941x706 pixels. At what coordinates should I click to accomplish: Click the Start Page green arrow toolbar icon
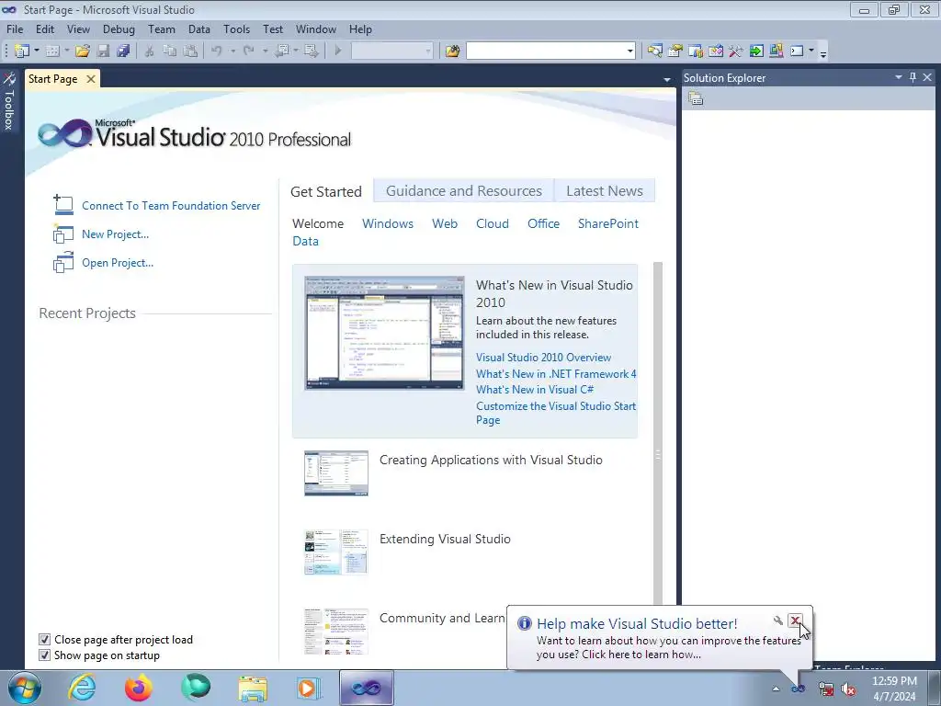coord(756,51)
